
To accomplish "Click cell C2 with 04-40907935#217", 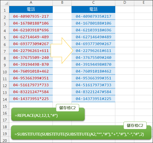I will (x=93, y=16).
